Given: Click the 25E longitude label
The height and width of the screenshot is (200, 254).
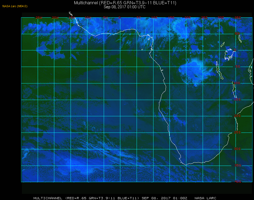Looking at the screenshot, I should coord(204,18).
